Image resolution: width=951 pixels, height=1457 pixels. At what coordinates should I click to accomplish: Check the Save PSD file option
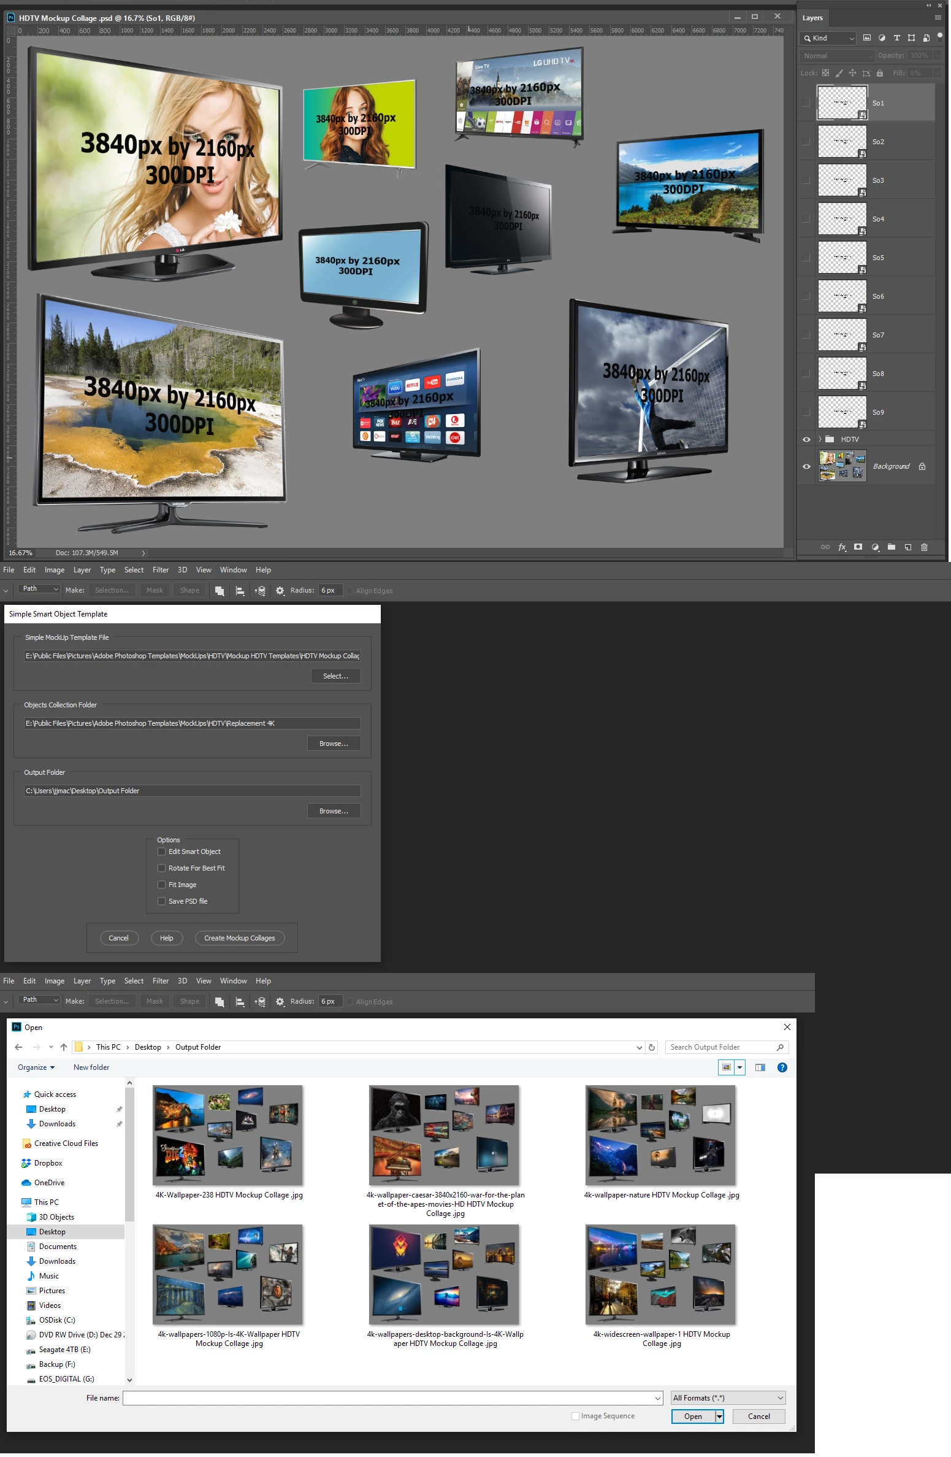[x=162, y=901]
